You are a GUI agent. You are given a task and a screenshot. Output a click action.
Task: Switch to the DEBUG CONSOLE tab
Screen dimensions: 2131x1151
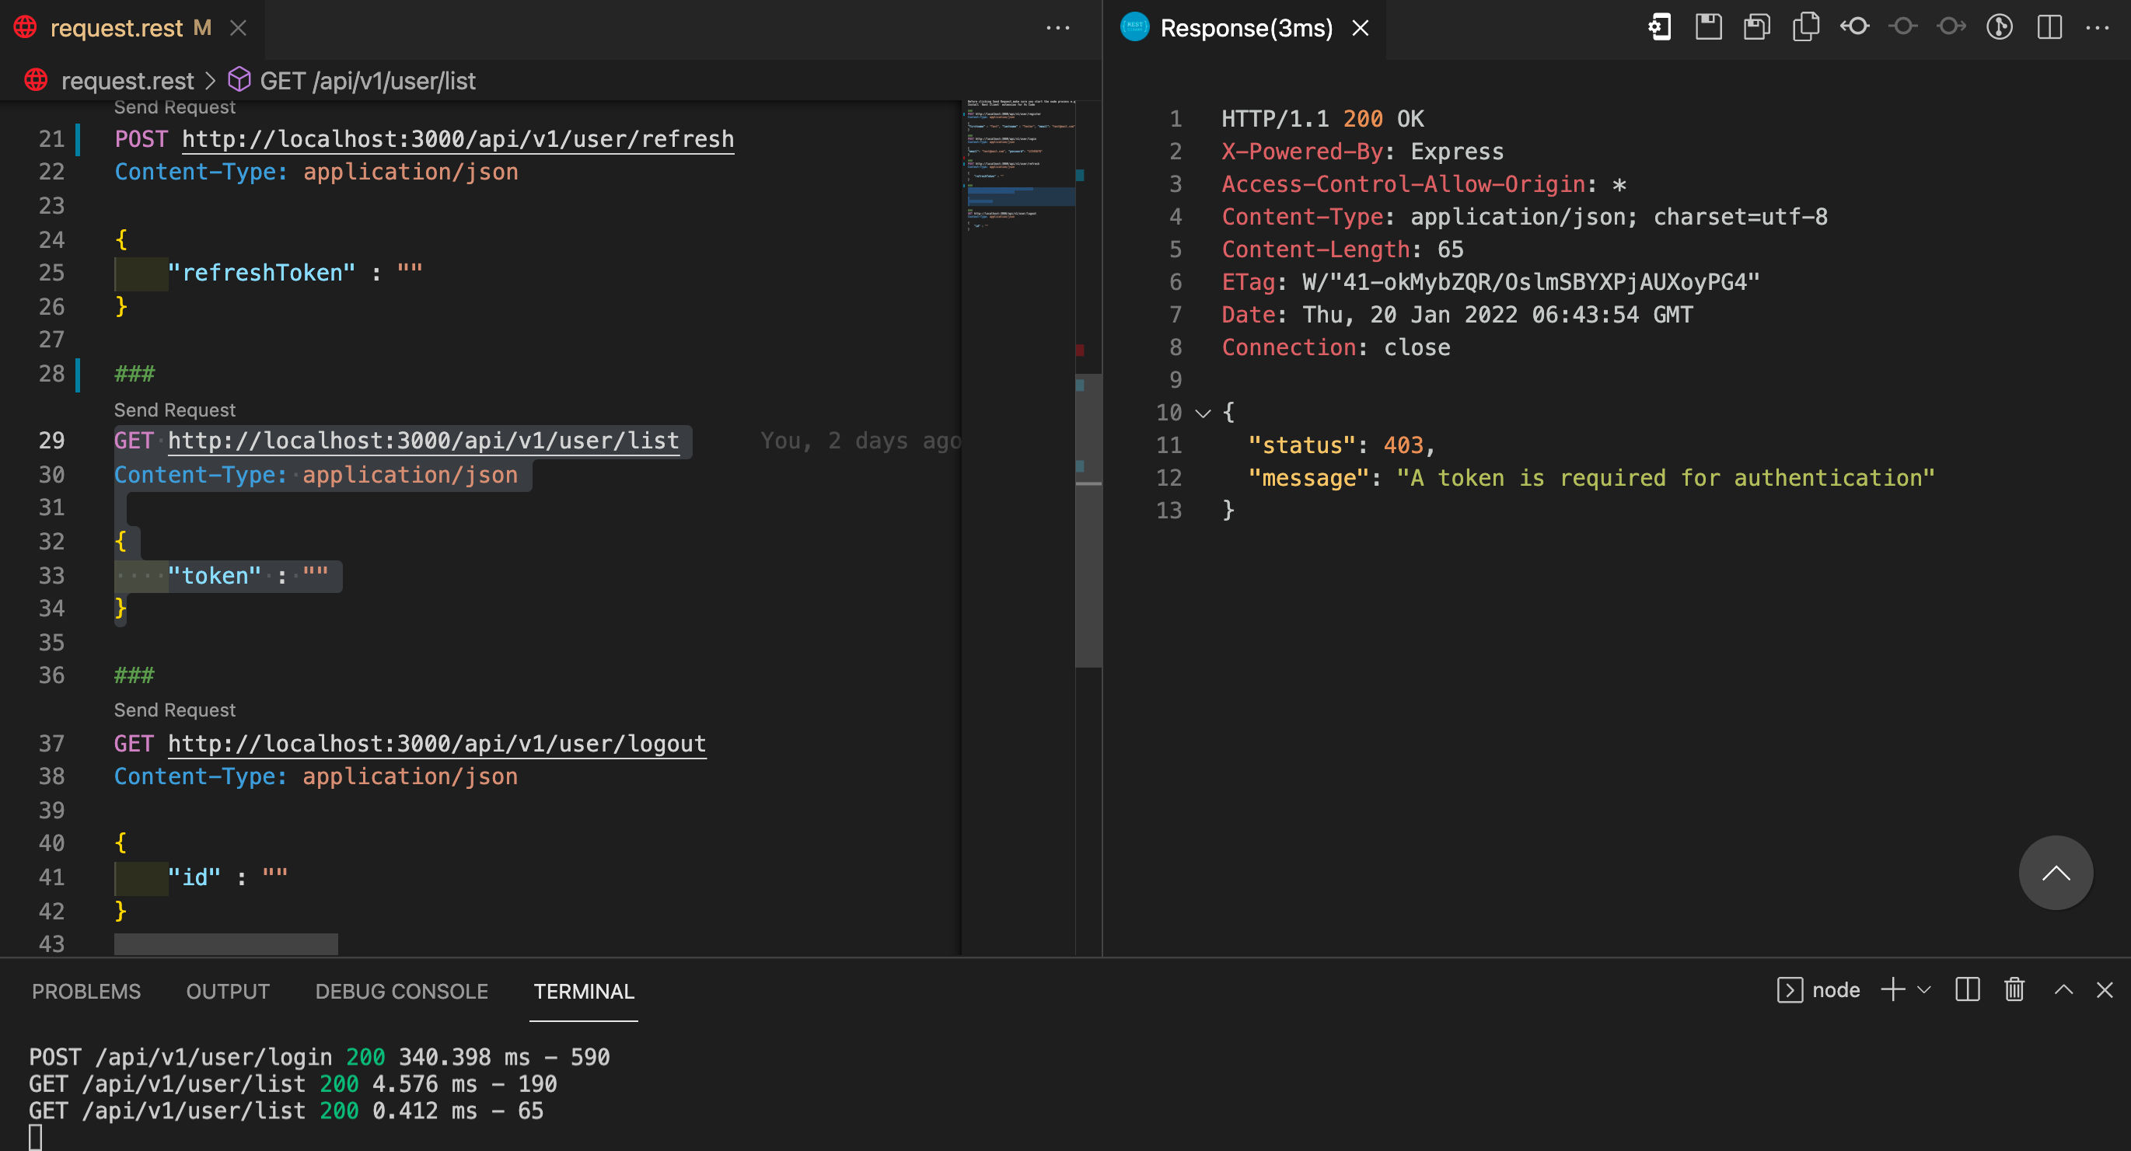pyautogui.click(x=401, y=991)
